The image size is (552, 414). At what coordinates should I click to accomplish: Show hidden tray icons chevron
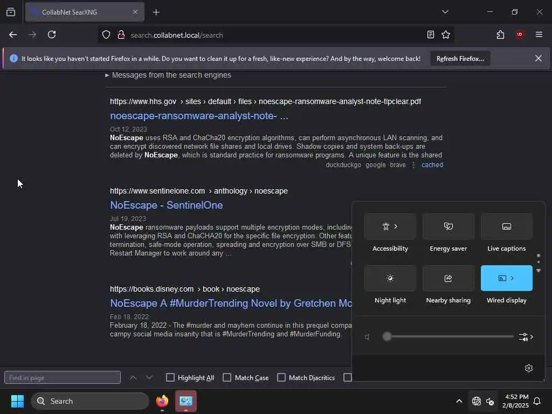(459, 401)
